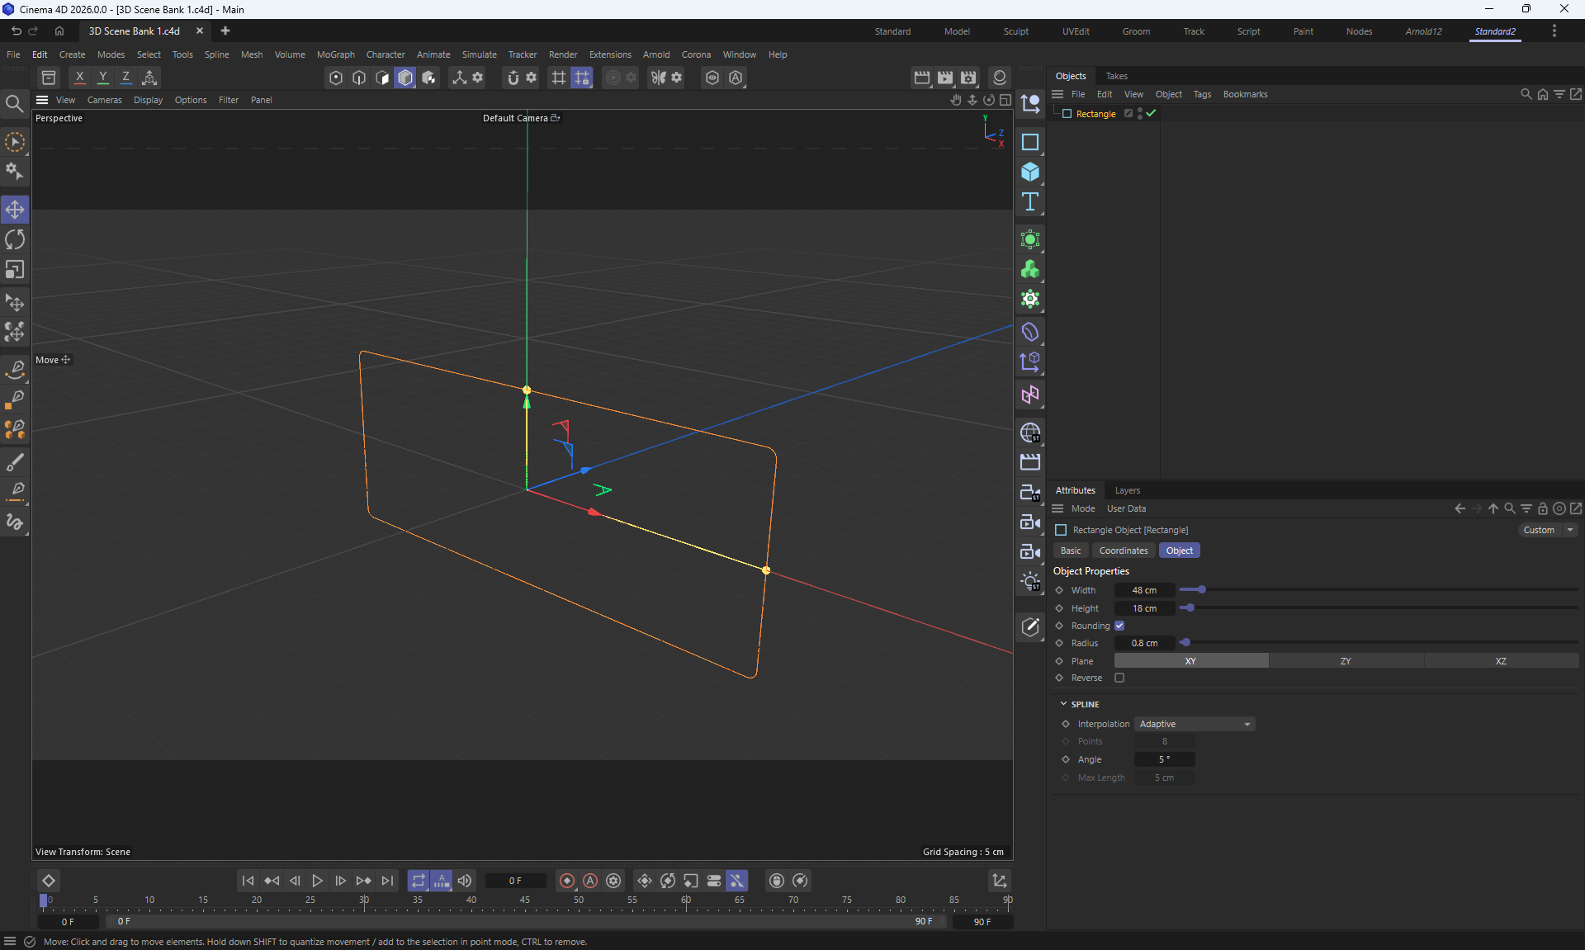The image size is (1585, 950).
Task: Activate the Move tool
Action: (x=15, y=210)
